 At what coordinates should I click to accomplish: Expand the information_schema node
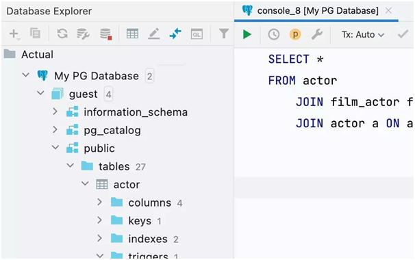55,112
